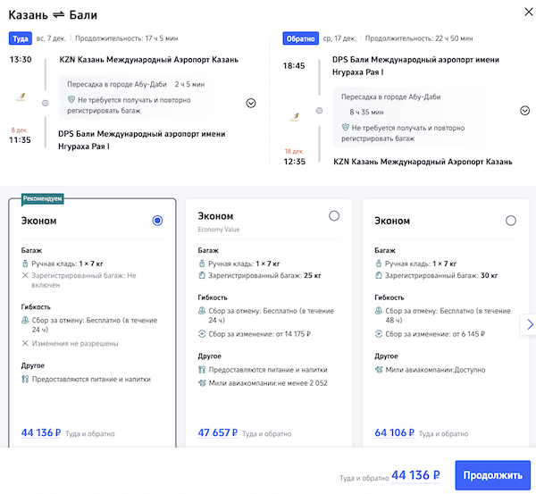This screenshot has height=494, width=536.
Task: Select the 64 106 ₽ Эконом fare radio
Action: point(511,221)
